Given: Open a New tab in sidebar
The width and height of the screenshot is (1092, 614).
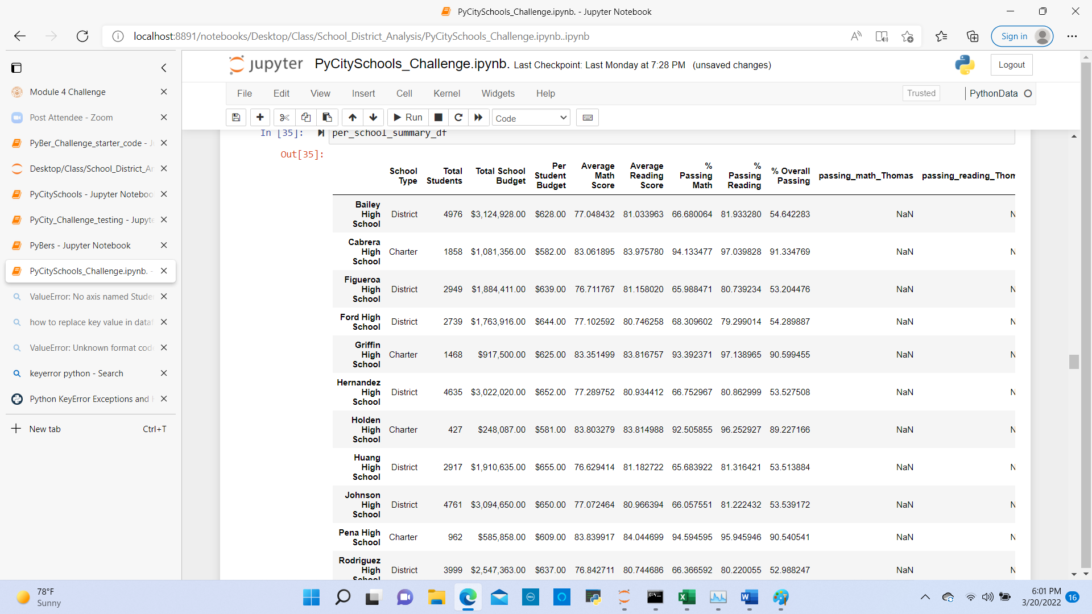Looking at the screenshot, I should coord(91,429).
